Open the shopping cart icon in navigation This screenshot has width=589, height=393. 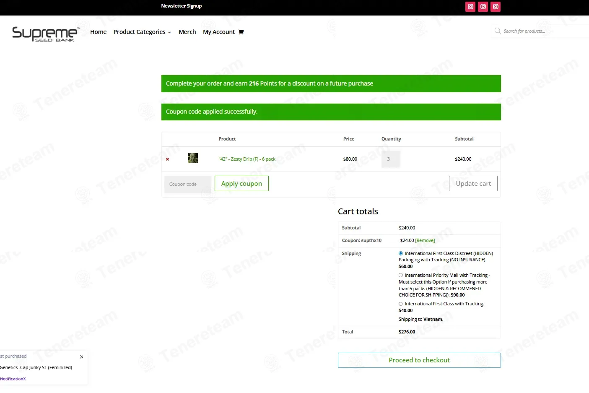[x=241, y=32]
